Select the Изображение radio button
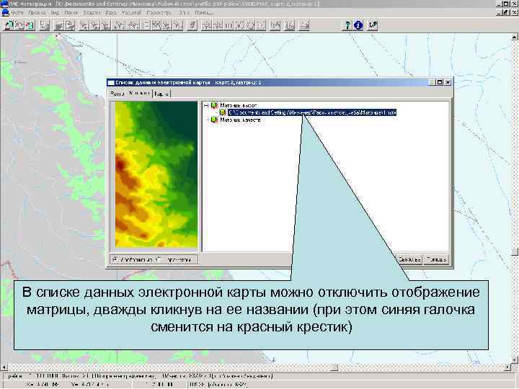 pyautogui.click(x=115, y=259)
